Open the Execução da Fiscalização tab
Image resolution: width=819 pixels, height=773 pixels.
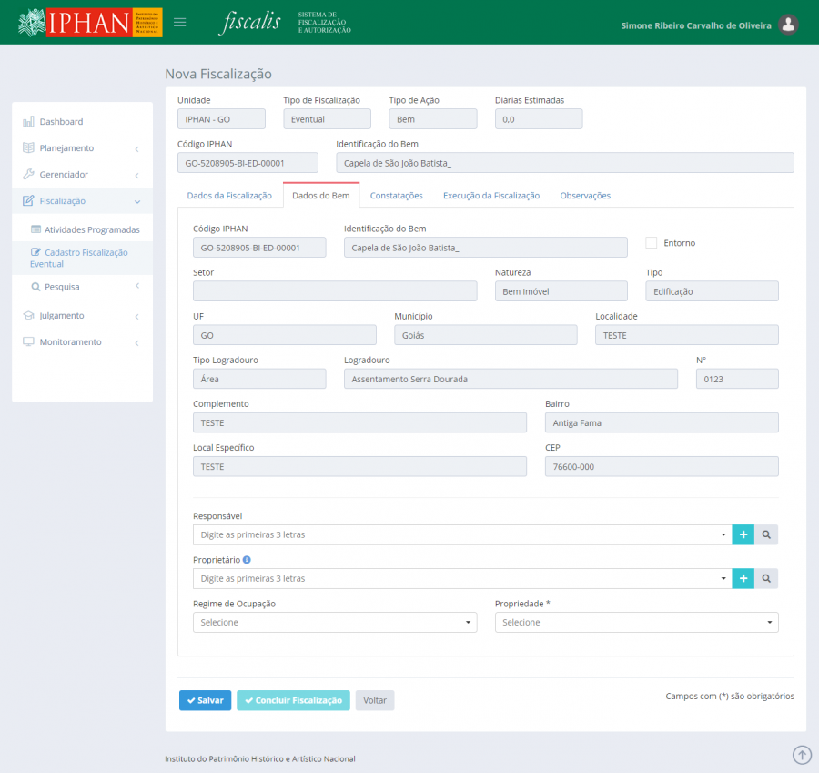(x=491, y=196)
